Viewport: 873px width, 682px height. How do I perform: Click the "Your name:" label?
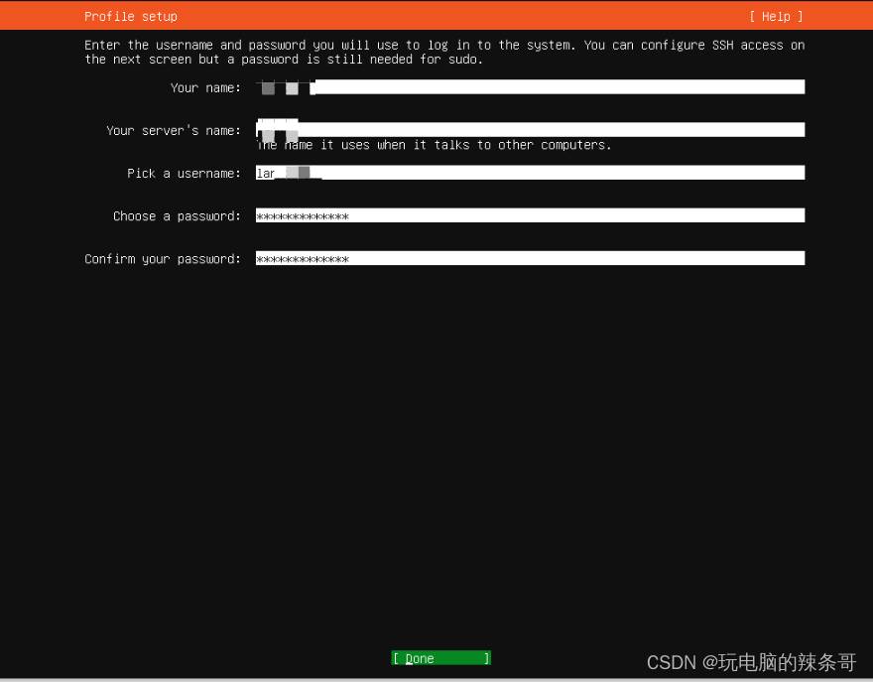205,87
